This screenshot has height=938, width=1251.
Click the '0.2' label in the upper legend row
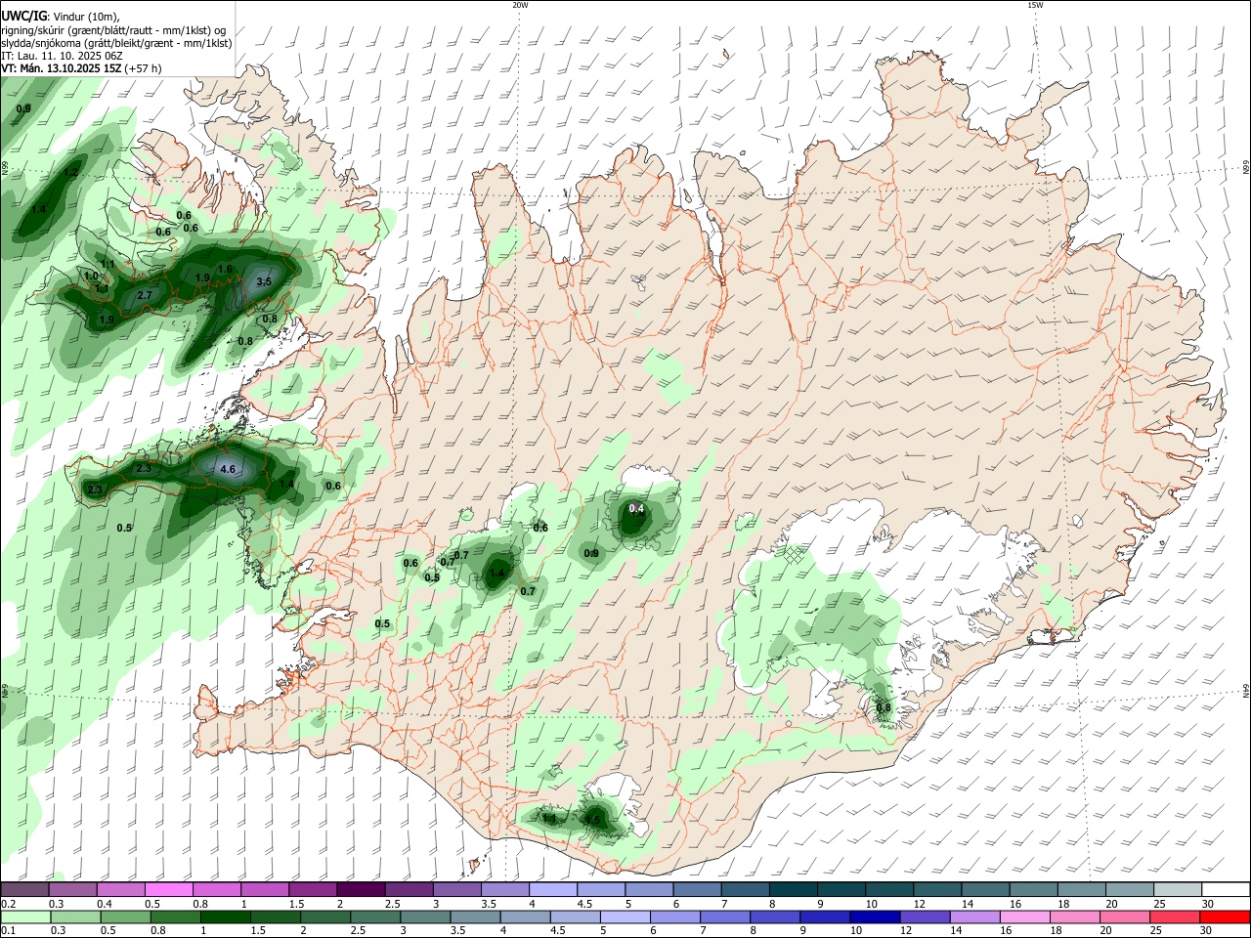tap(8, 904)
